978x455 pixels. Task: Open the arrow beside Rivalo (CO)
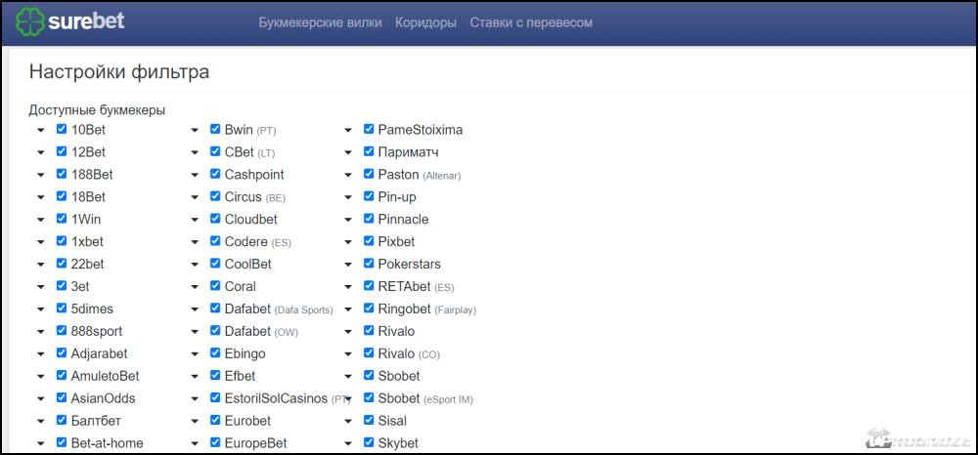[x=348, y=354]
